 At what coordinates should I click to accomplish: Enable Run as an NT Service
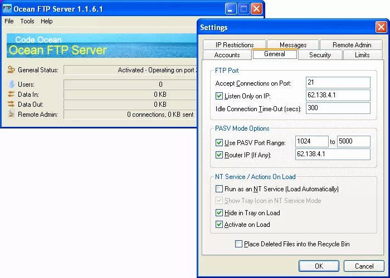[219, 189]
